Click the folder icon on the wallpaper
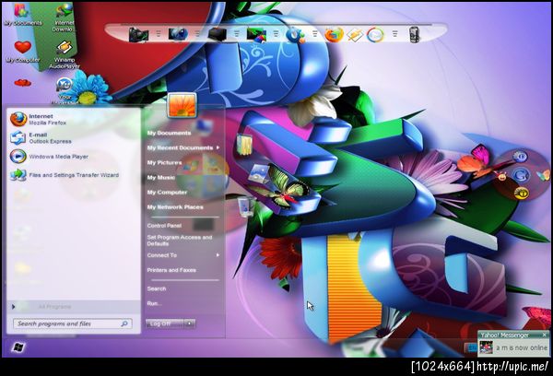553x376 pixels. pyautogui.click(x=245, y=144)
